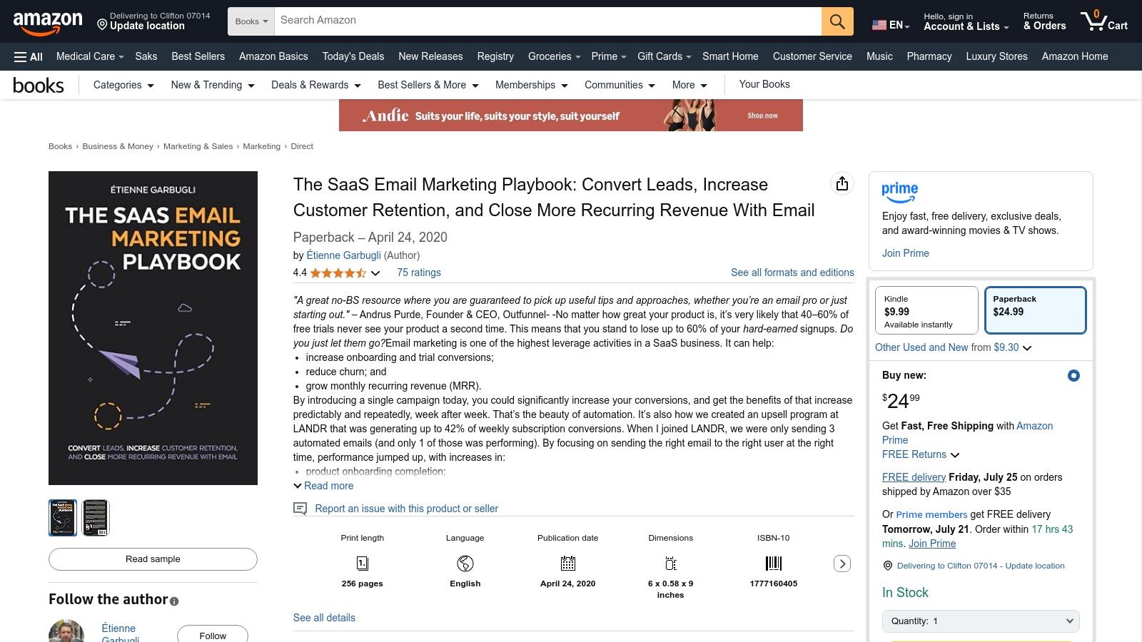1142x642 pixels.
Task: Open the Étienne Garbugli link in the byline
Action: point(343,255)
